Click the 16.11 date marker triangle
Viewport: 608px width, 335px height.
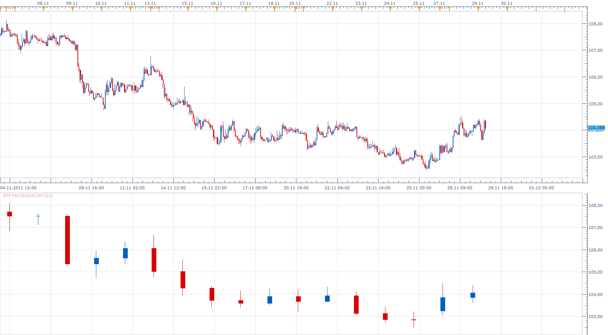pos(217,9)
